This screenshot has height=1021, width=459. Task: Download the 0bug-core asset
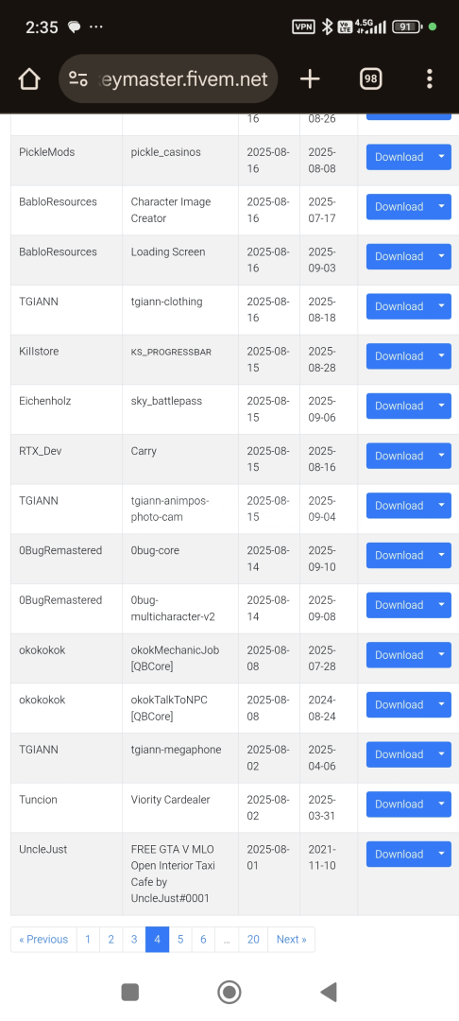(x=399, y=556)
